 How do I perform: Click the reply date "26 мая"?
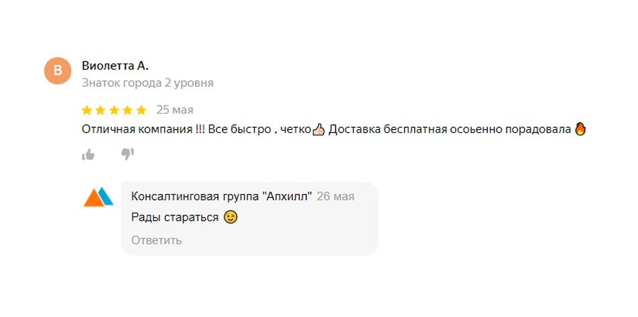click(335, 197)
